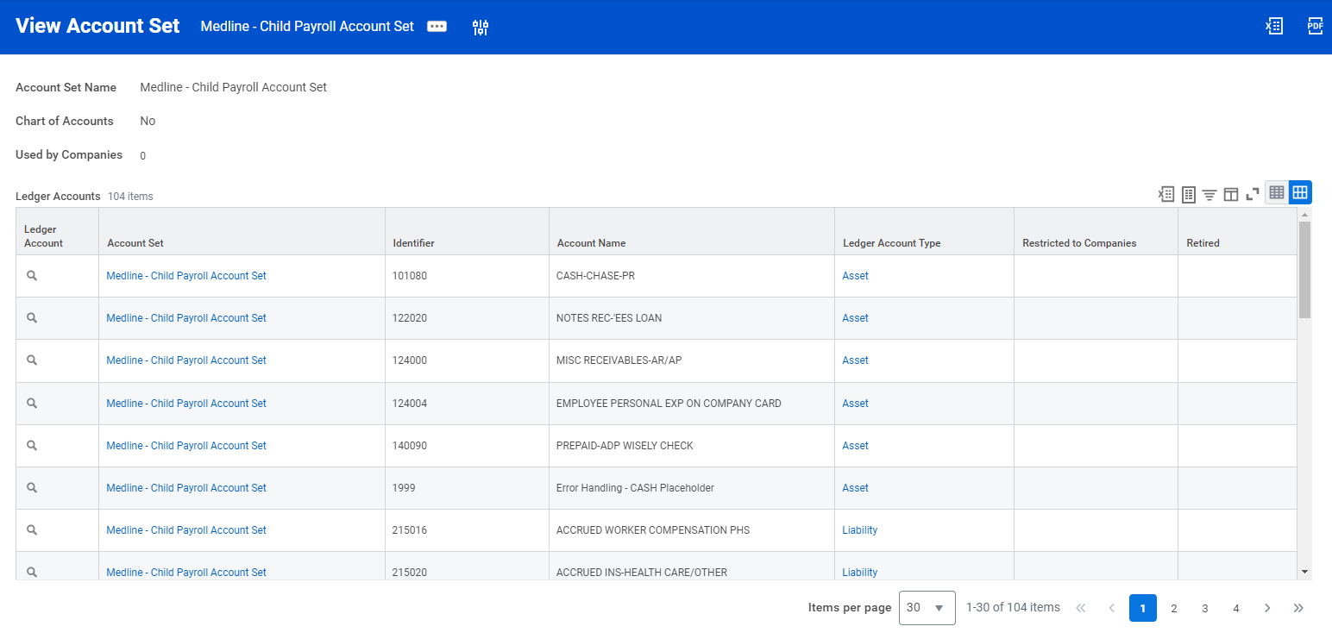Image resolution: width=1332 pixels, height=639 pixels.
Task: Select page 2 of the results
Action: tap(1174, 608)
